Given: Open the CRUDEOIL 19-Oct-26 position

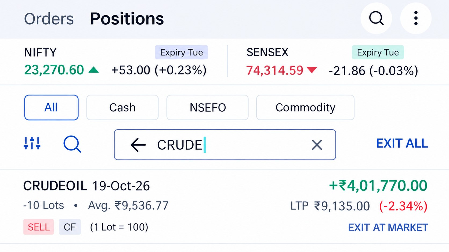Looking at the screenshot, I should [x=225, y=206].
